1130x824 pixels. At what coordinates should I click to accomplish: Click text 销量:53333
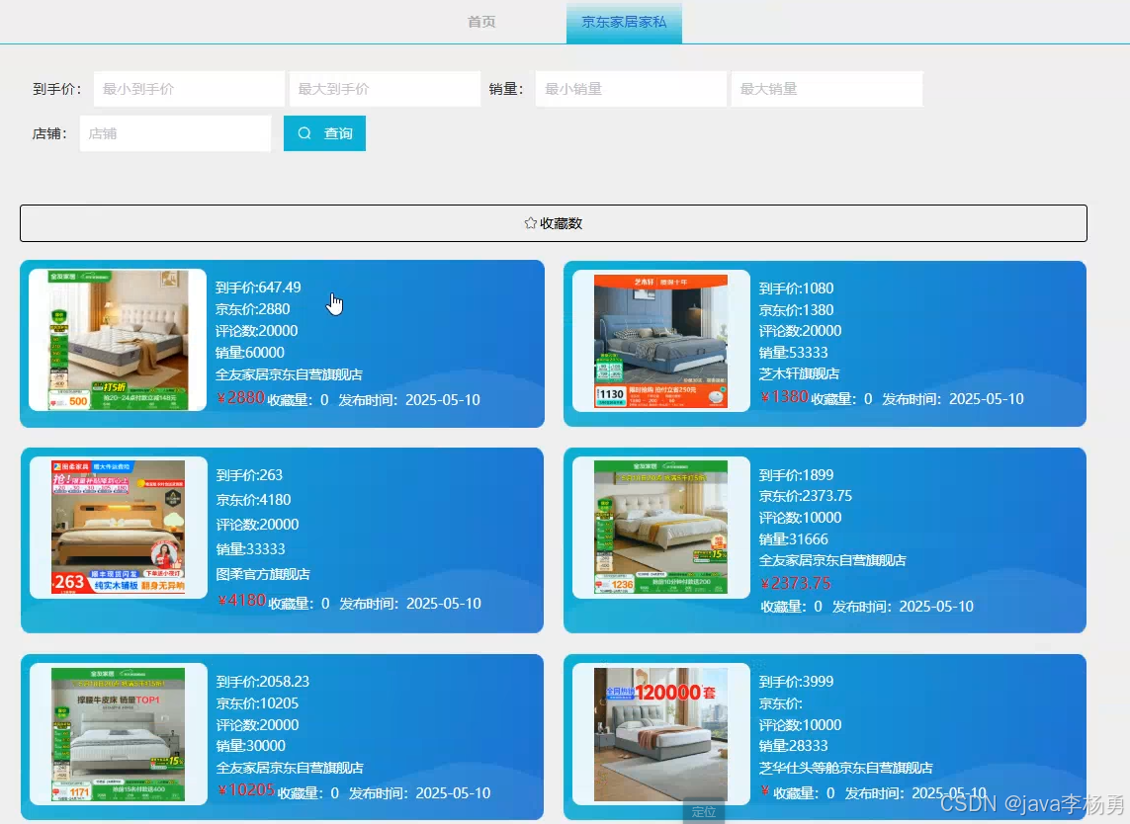[794, 352]
